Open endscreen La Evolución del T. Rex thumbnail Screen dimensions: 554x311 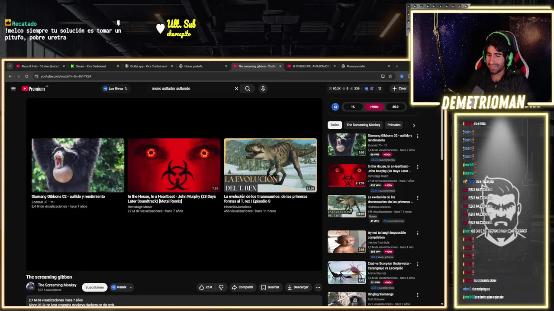tap(270, 165)
